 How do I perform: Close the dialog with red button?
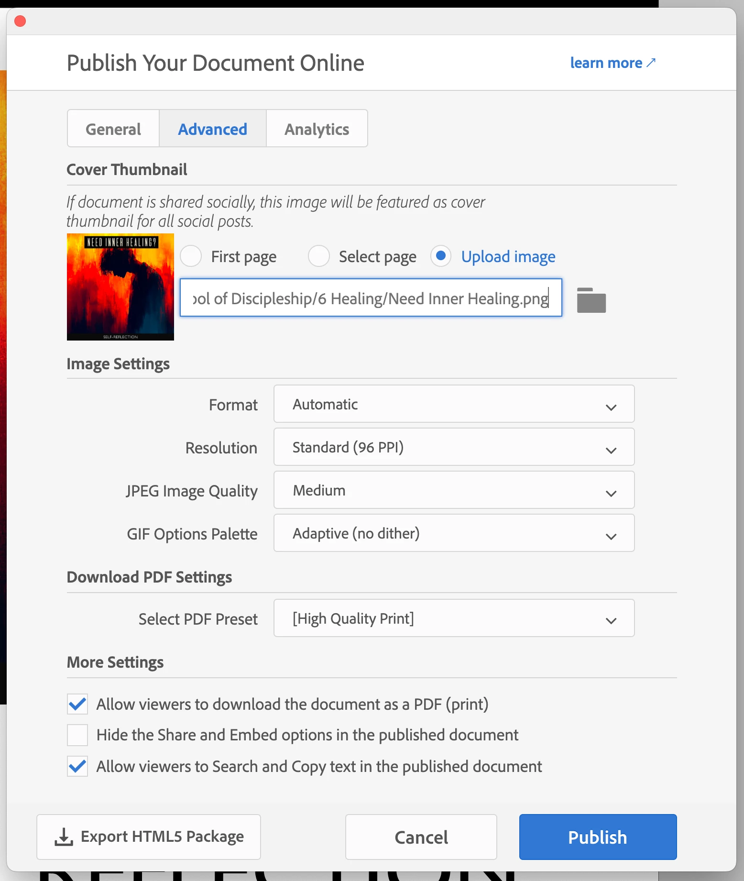pos(20,21)
